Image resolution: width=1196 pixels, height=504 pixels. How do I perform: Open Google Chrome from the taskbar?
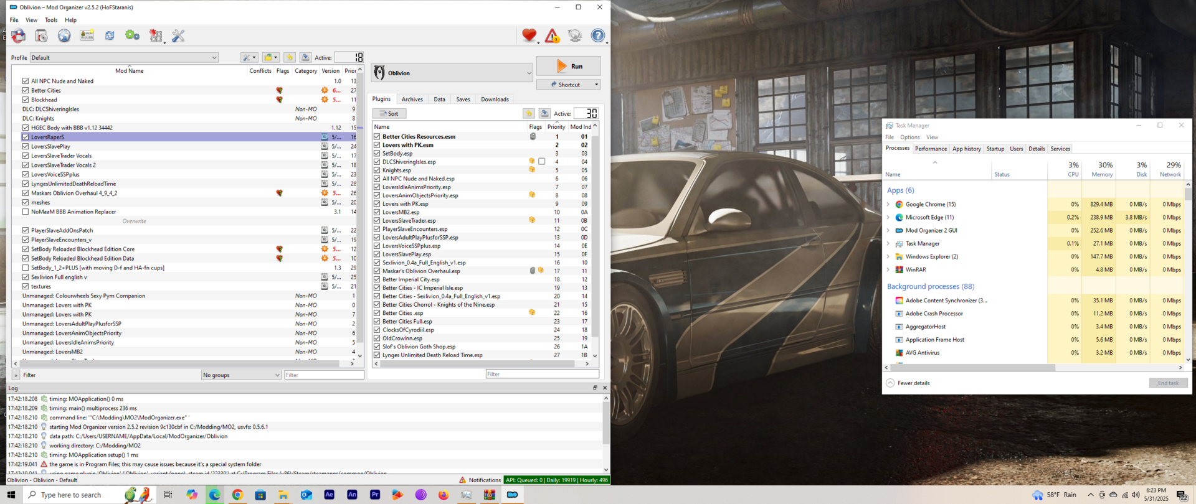[237, 495]
